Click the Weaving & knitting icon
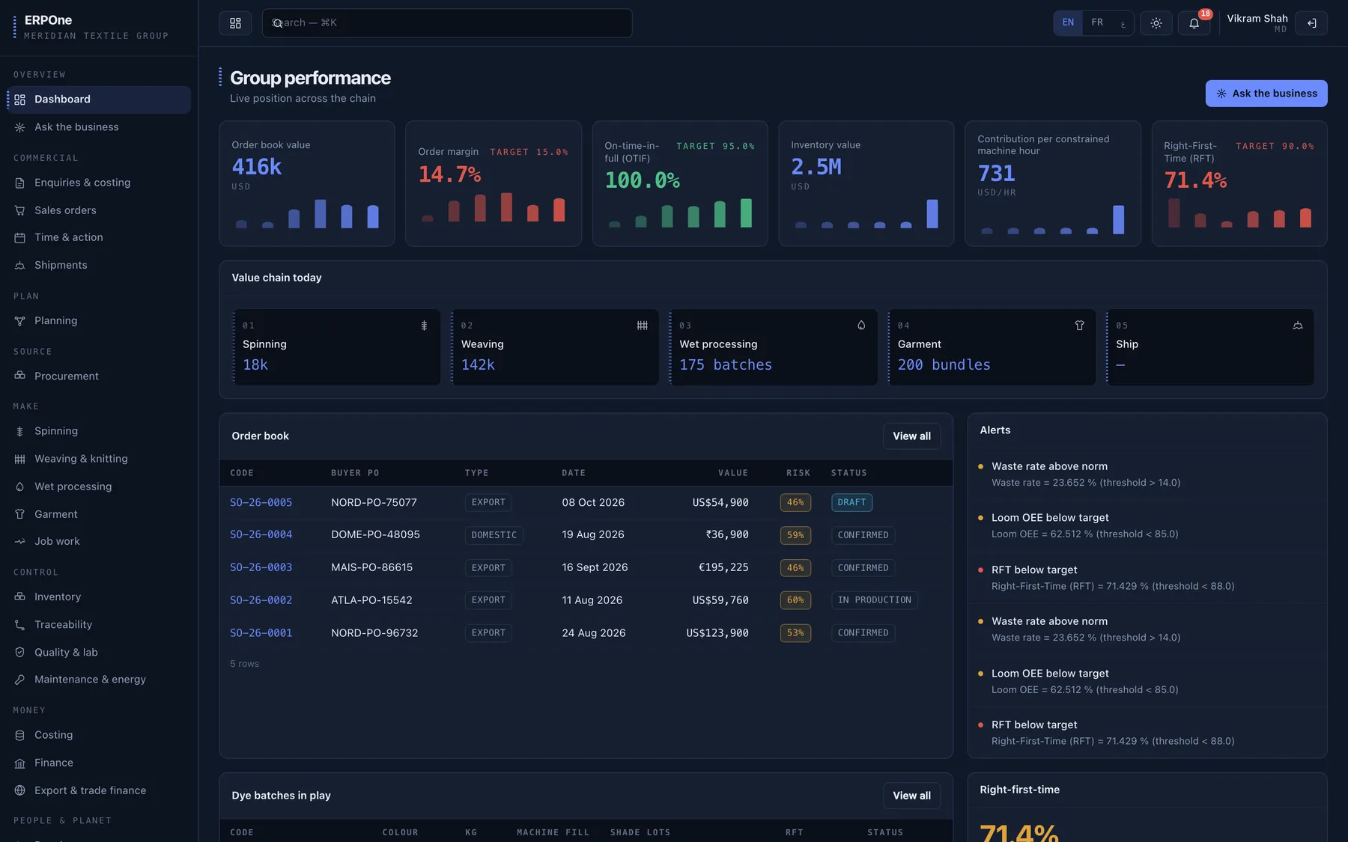The width and height of the screenshot is (1348, 842). tap(20, 459)
